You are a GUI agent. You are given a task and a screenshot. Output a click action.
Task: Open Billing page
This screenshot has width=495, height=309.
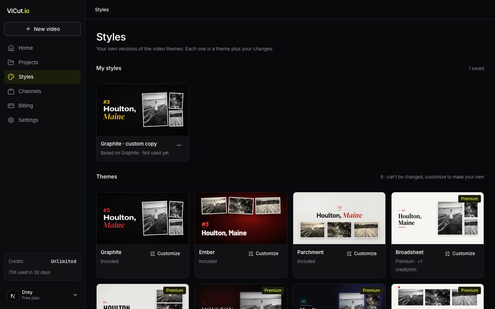(42, 106)
